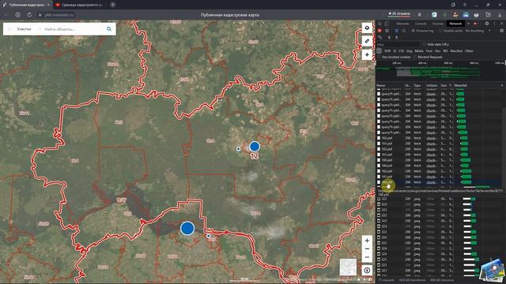Switch to Elements tab in DevTools
The image size is (506, 284).
(x=402, y=24)
